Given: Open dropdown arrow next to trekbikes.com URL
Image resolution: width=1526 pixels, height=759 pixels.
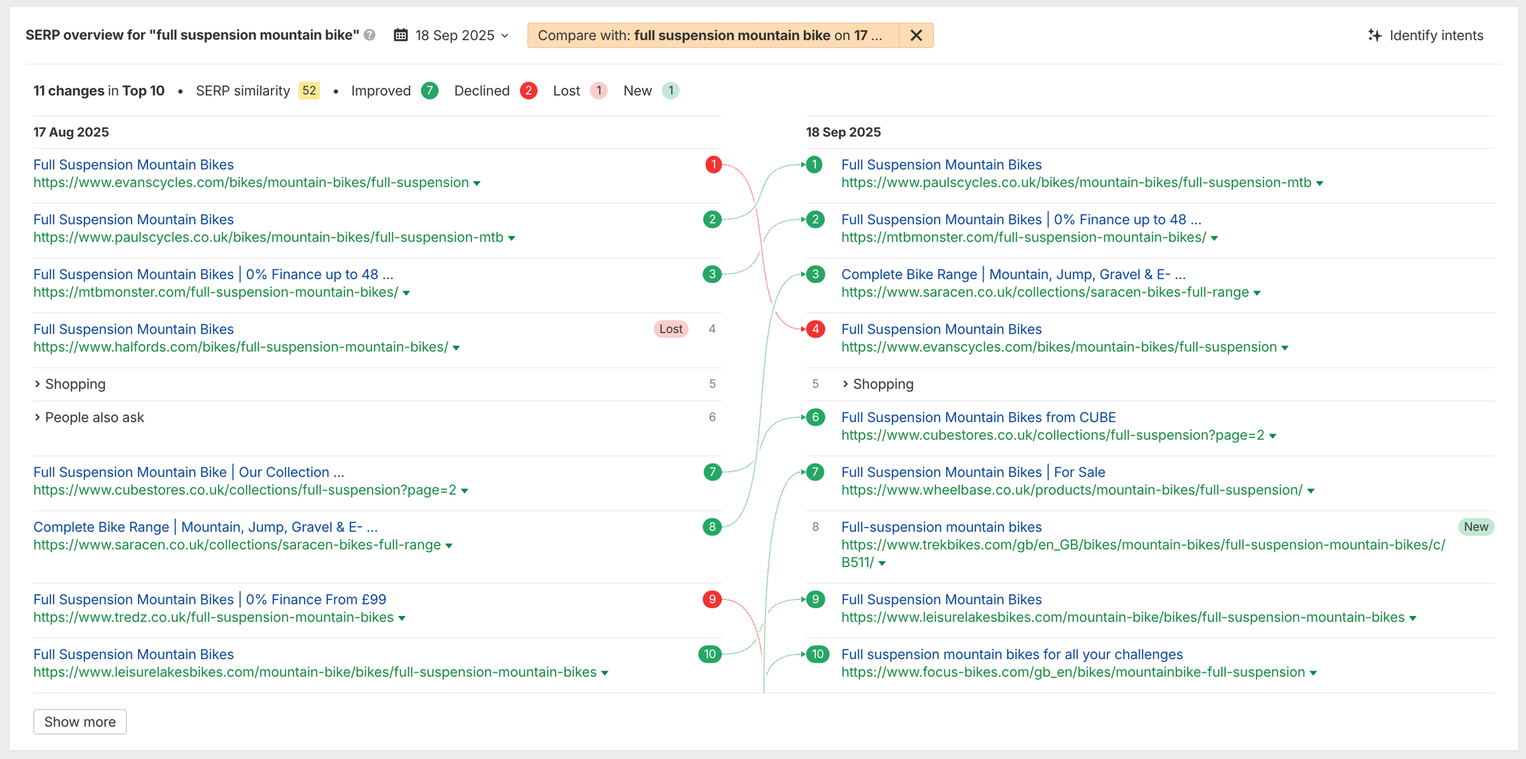Looking at the screenshot, I should coord(883,564).
